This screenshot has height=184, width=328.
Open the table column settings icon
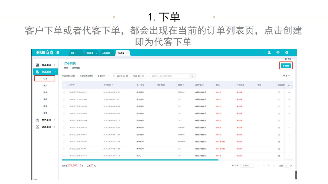(289, 85)
